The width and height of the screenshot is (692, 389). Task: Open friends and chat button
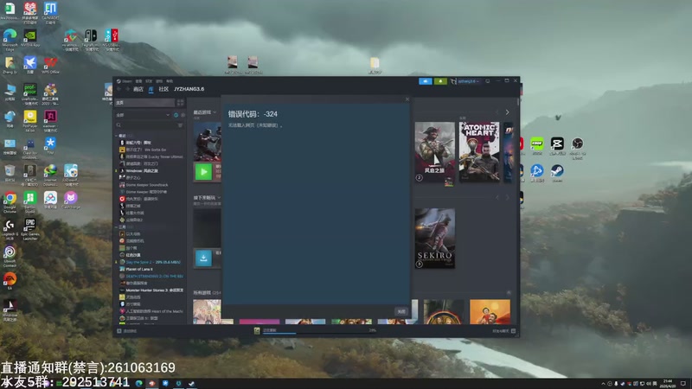click(503, 331)
